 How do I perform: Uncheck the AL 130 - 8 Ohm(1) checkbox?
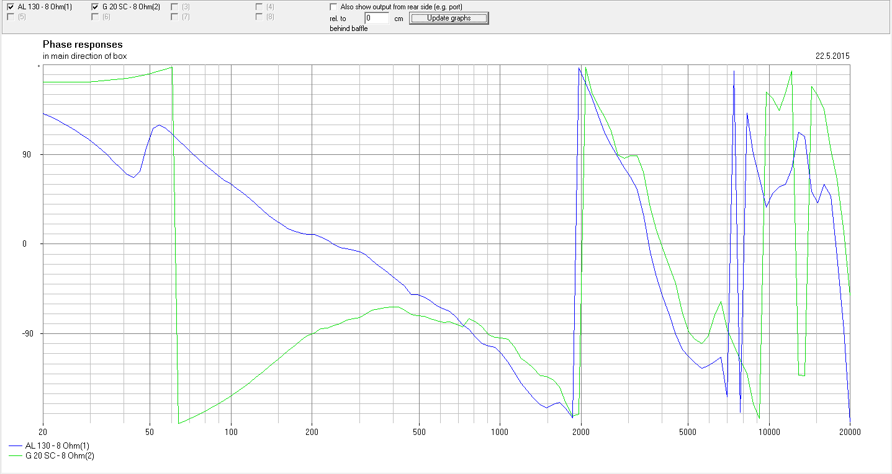coord(11,7)
